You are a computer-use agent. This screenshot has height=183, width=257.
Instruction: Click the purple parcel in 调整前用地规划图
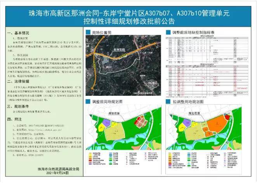[x=106, y=123]
